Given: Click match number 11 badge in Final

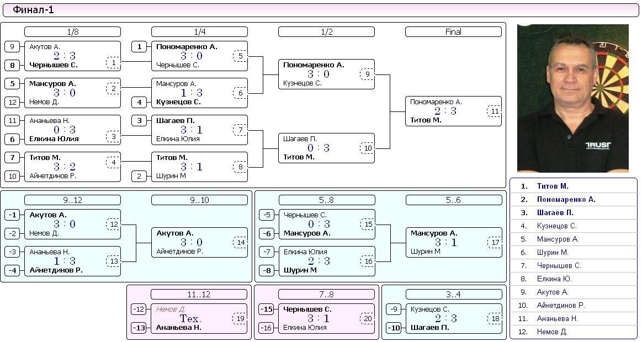Looking at the screenshot, I should 495,111.
